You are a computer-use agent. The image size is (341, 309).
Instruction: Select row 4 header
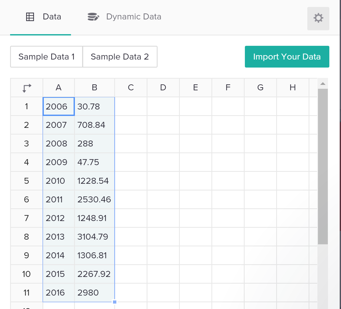pyautogui.click(x=27, y=162)
